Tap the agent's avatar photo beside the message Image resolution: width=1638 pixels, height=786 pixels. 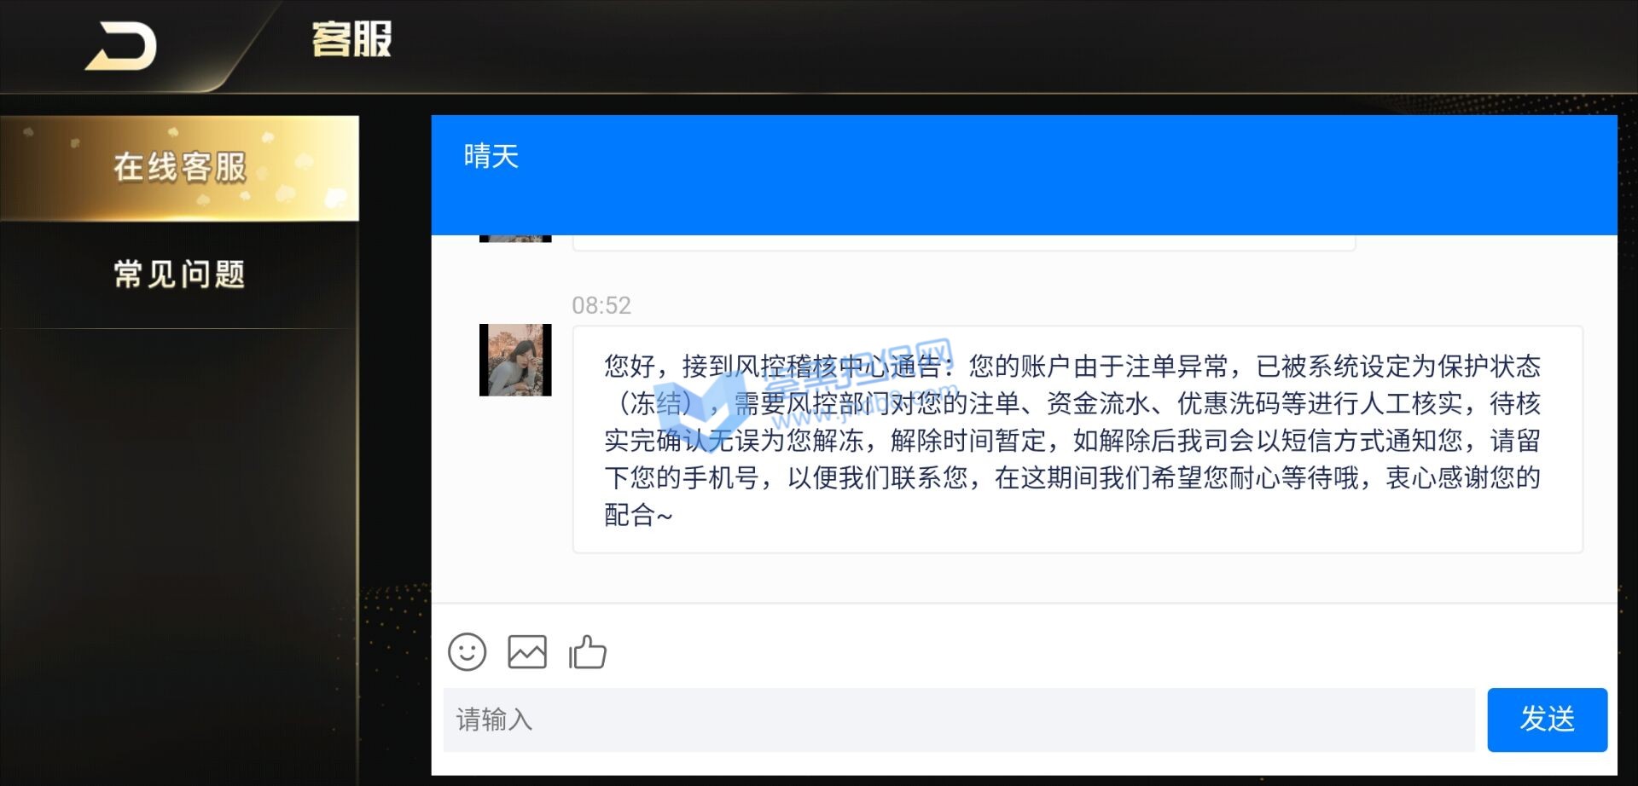click(x=515, y=360)
